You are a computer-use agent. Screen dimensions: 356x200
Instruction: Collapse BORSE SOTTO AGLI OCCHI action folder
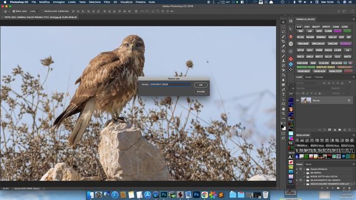coord(304,177)
